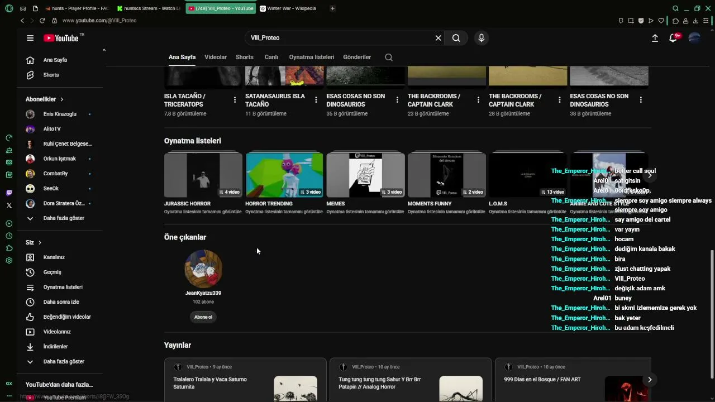This screenshot has width=715, height=402.
Task: Click the magnifier search button
Action: pyautogui.click(x=456, y=38)
